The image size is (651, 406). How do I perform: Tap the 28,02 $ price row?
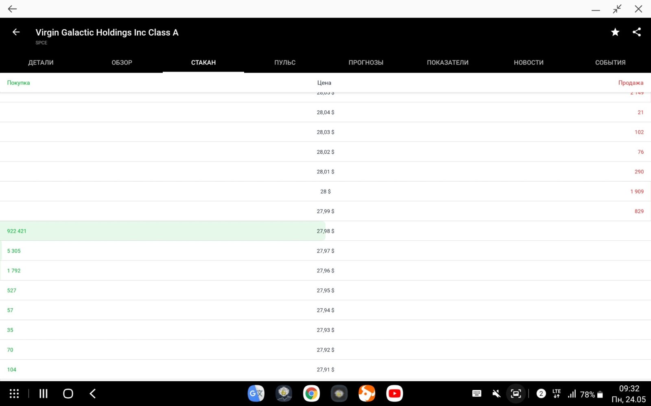pyautogui.click(x=325, y=152)
